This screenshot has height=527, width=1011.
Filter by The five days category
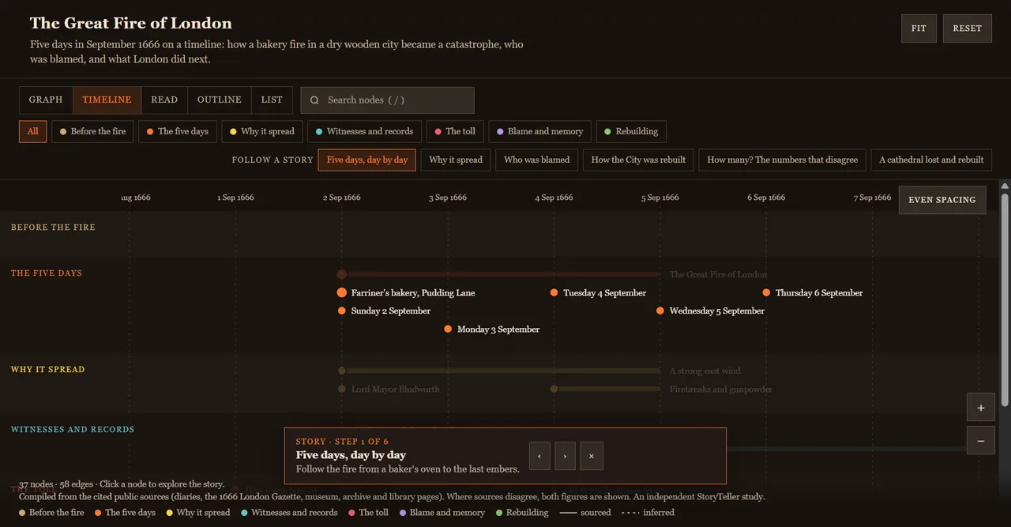click(x=178, y=132)
